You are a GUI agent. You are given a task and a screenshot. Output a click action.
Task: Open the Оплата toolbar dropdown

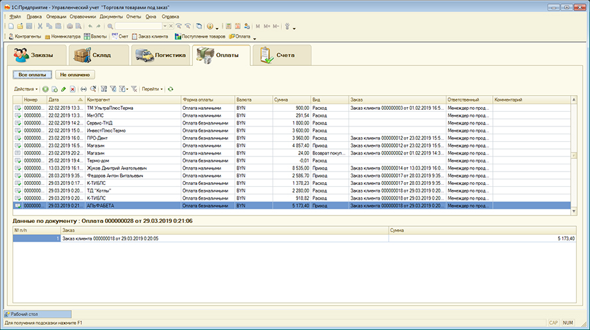pyautogui.click(x=241, y=36)
